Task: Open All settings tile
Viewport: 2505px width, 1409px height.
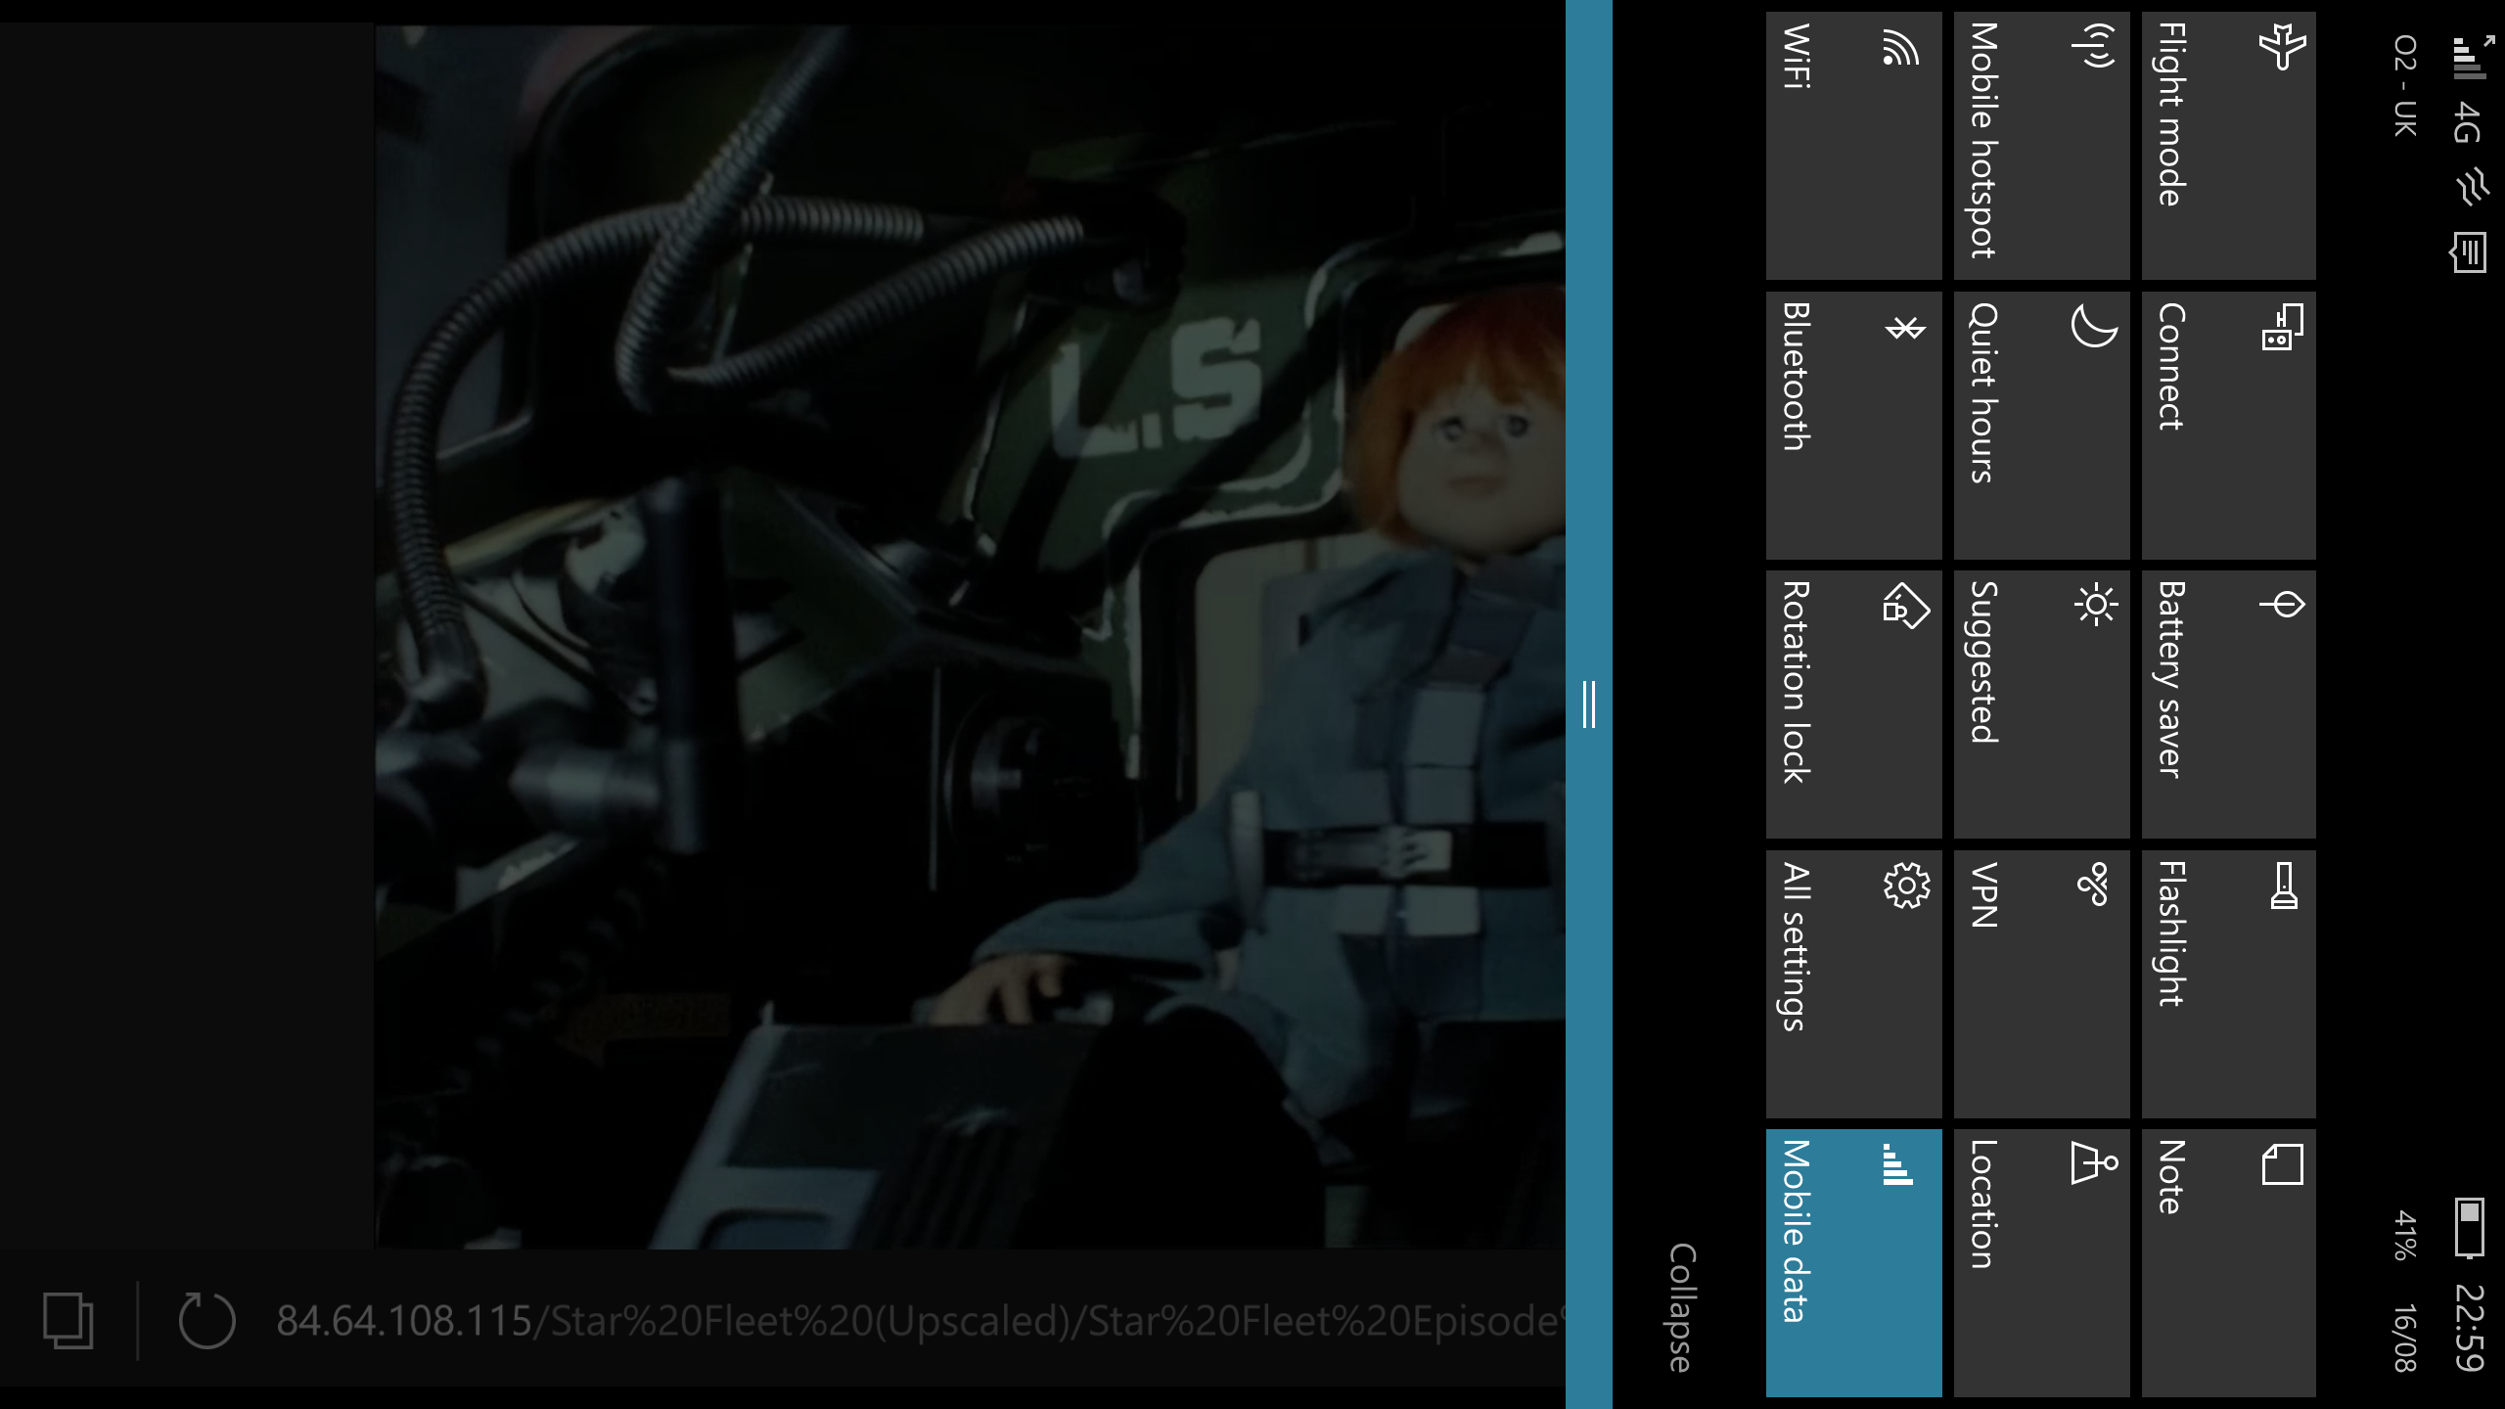Action: click(x=1853, y=984)
